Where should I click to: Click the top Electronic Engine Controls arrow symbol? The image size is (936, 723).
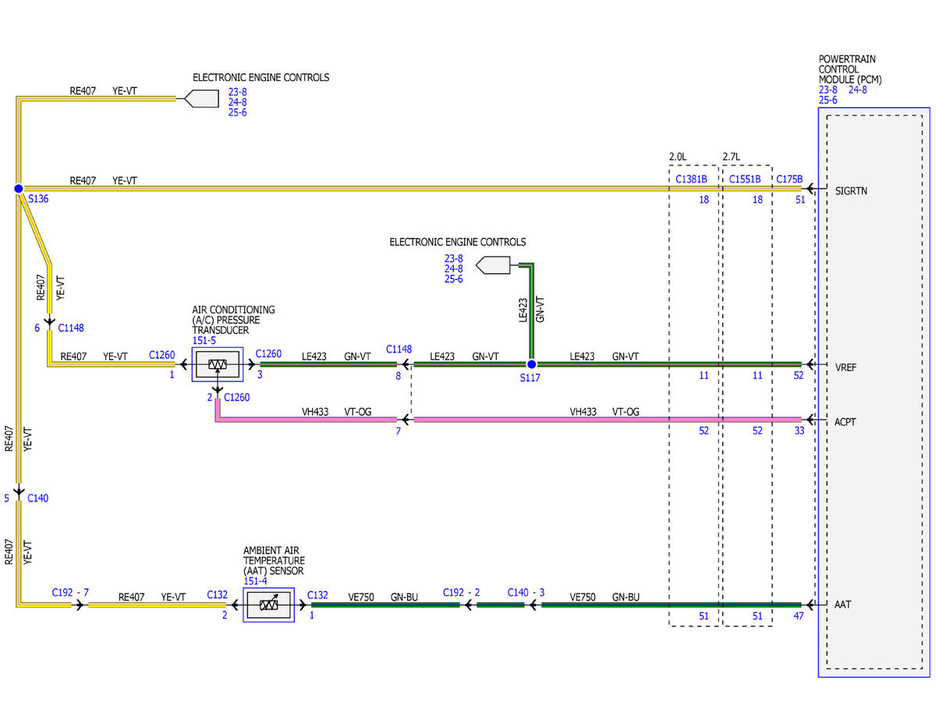click(x=200, y=98)
